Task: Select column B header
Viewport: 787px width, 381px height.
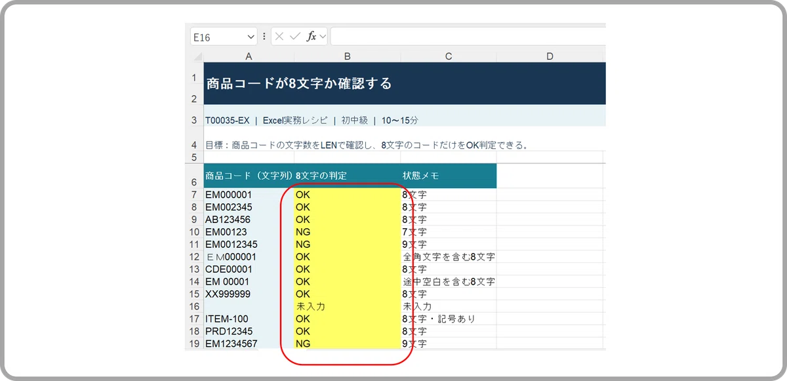Action: [347, 56]
